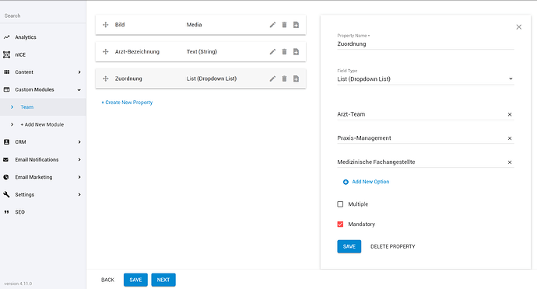Screen dimensions: 537x289
Task: Click into the Property Name field
Action: point(426,44)
